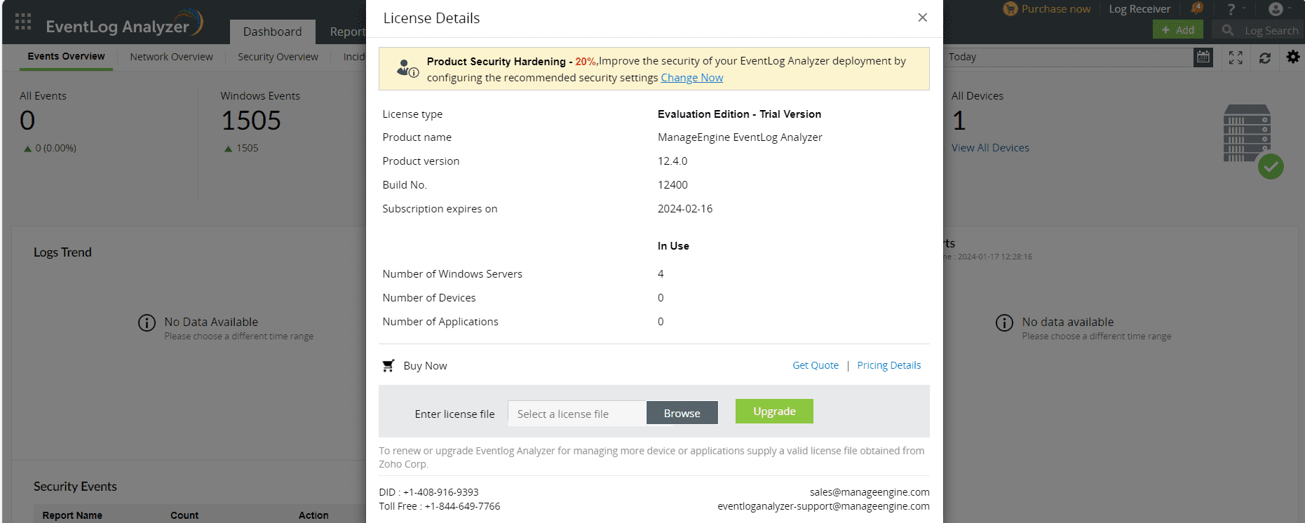Click the notifications bell icon
Image resolution: width=1305 pixels, height=523 pixels.
[1197, 9]
